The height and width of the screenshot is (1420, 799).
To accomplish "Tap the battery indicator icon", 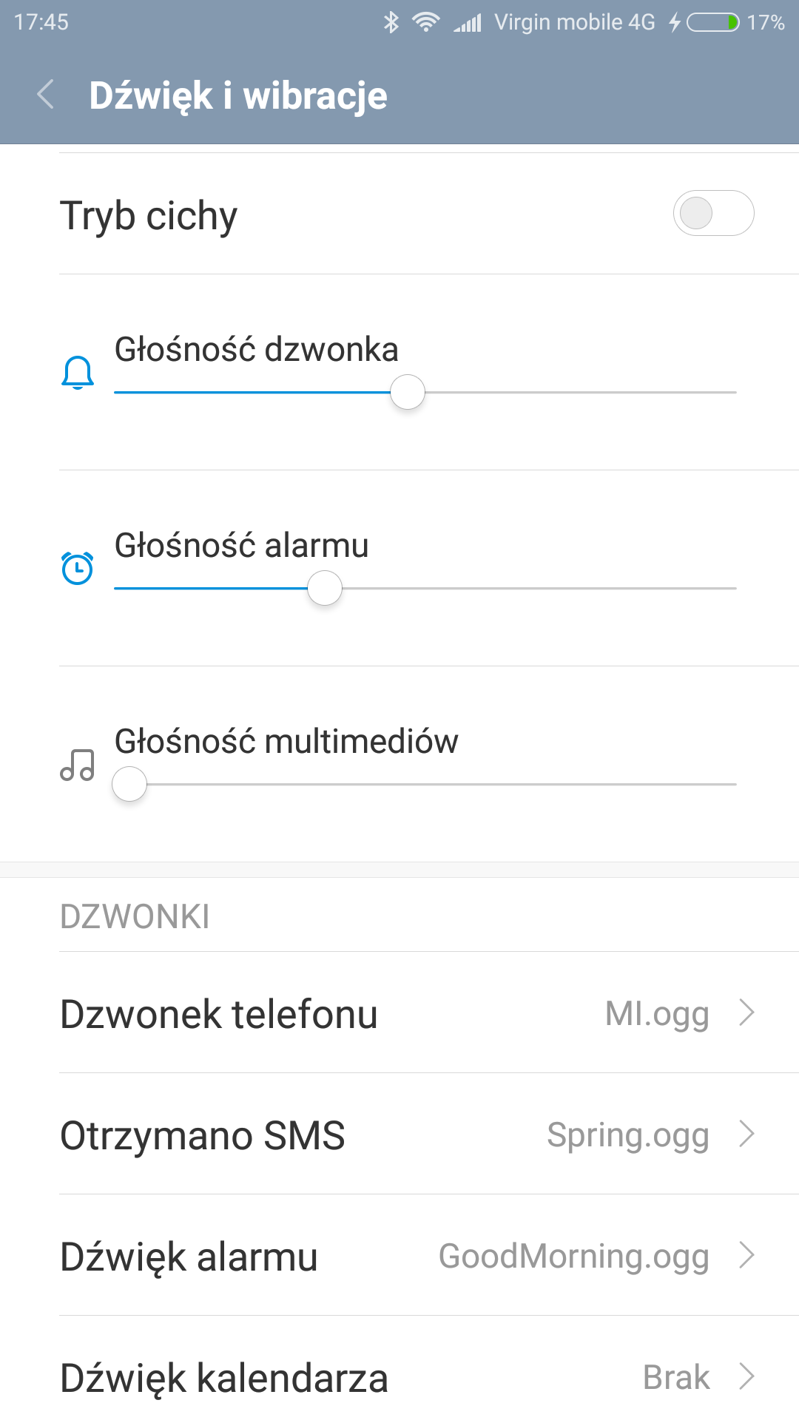I will tap(712, 22).
